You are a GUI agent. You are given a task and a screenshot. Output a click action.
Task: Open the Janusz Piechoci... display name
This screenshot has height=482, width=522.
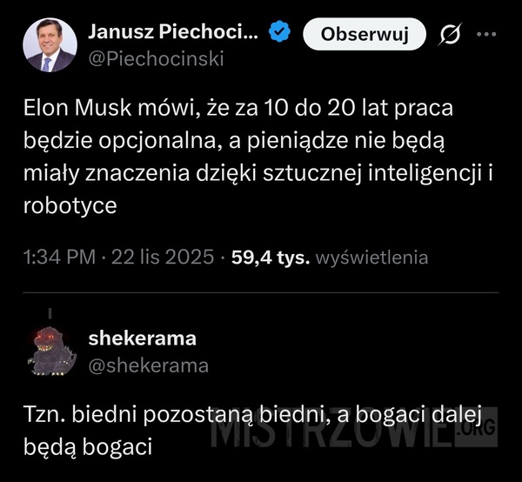click(x=174, y=33)
